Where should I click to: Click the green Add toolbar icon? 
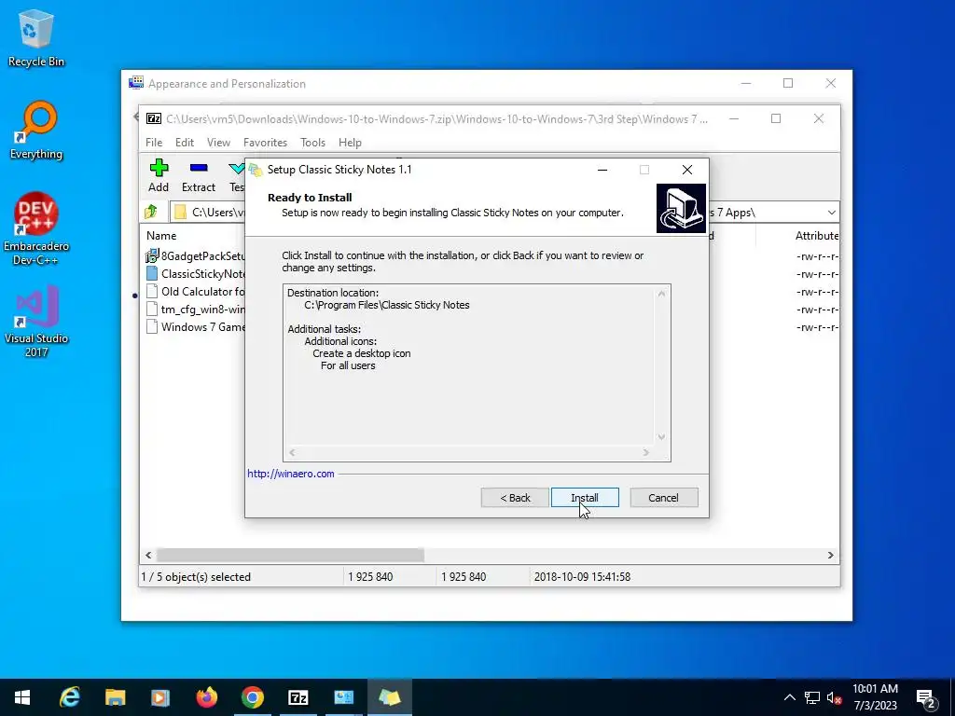(159, 168)
